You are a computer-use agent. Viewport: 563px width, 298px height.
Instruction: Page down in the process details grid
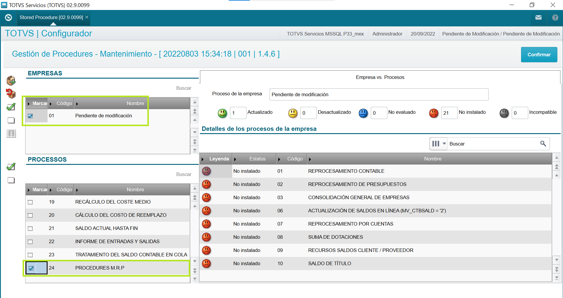(x=557, y=269)
